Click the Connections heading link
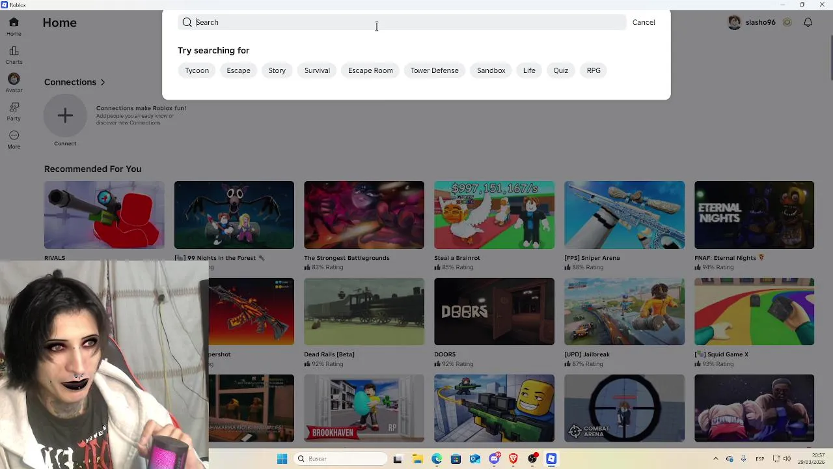The image size is (833, 469). pyautogui.click(x=70, y=82)
